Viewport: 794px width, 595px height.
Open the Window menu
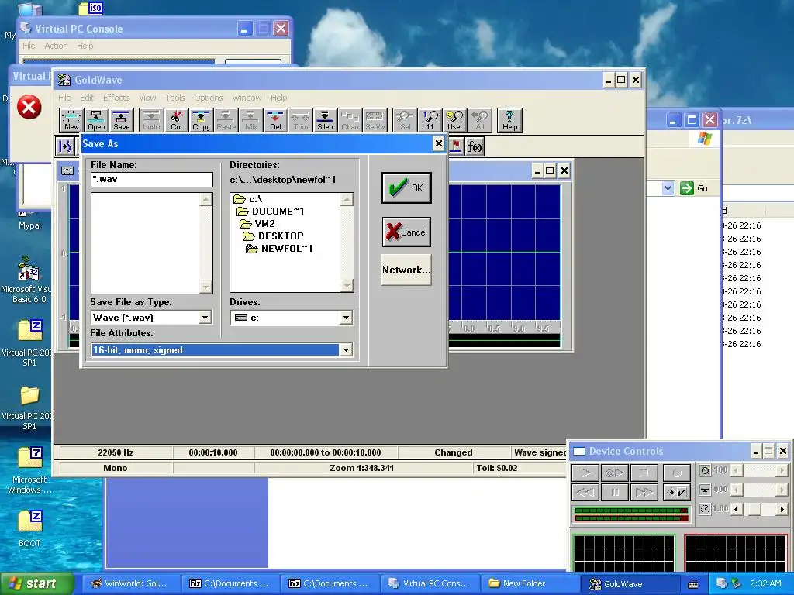click(x=247, y=98)
